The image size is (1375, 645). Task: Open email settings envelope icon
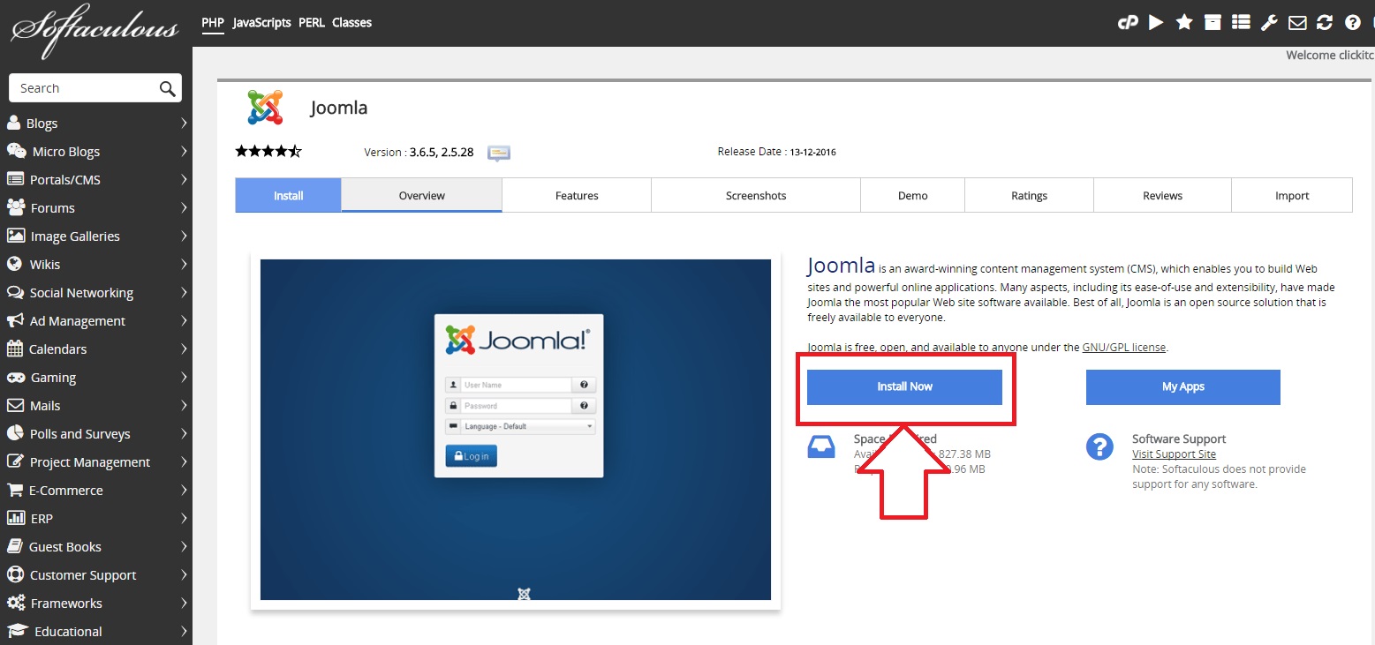1297,22
